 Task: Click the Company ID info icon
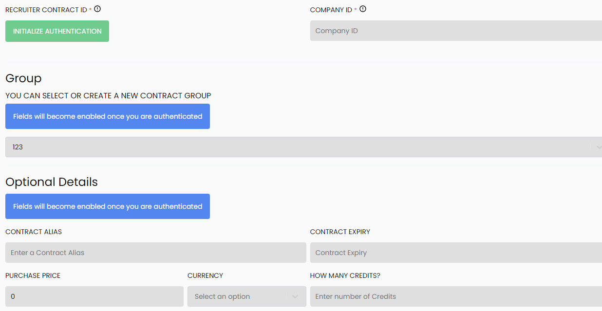[x=363, y=9]
